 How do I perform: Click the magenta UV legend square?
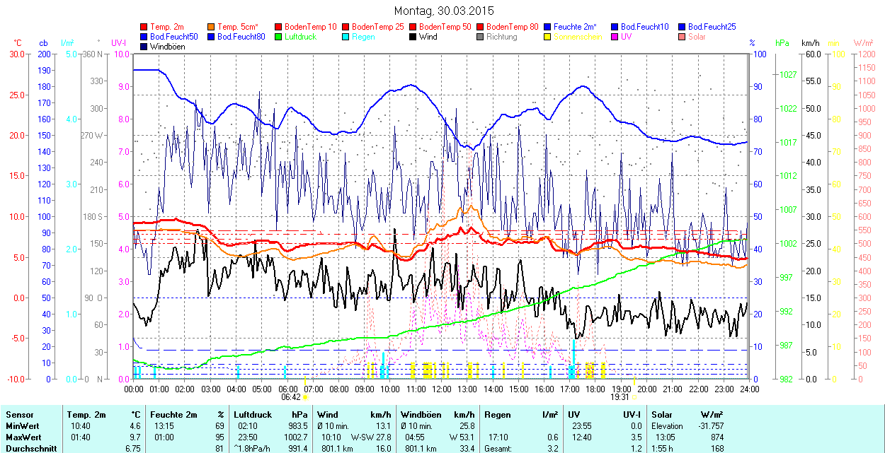click(x=615, y=37)
